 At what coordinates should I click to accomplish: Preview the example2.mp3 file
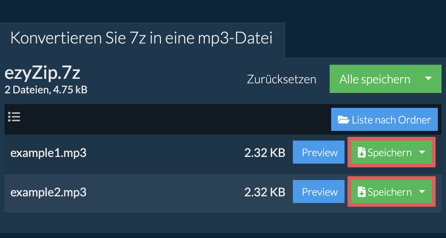click(320, 192)
